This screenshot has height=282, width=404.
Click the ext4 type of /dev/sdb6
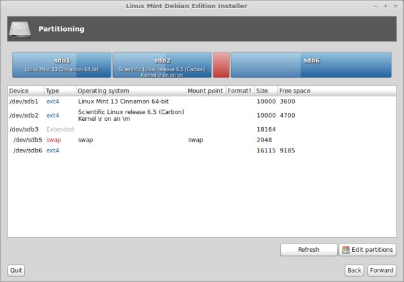tap(52, 150)
